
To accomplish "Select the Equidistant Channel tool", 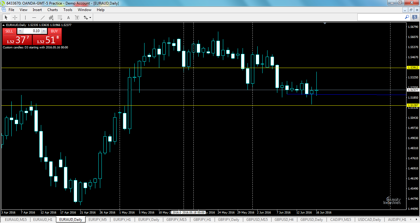I will pyautogui.click(x=51, y=17).
